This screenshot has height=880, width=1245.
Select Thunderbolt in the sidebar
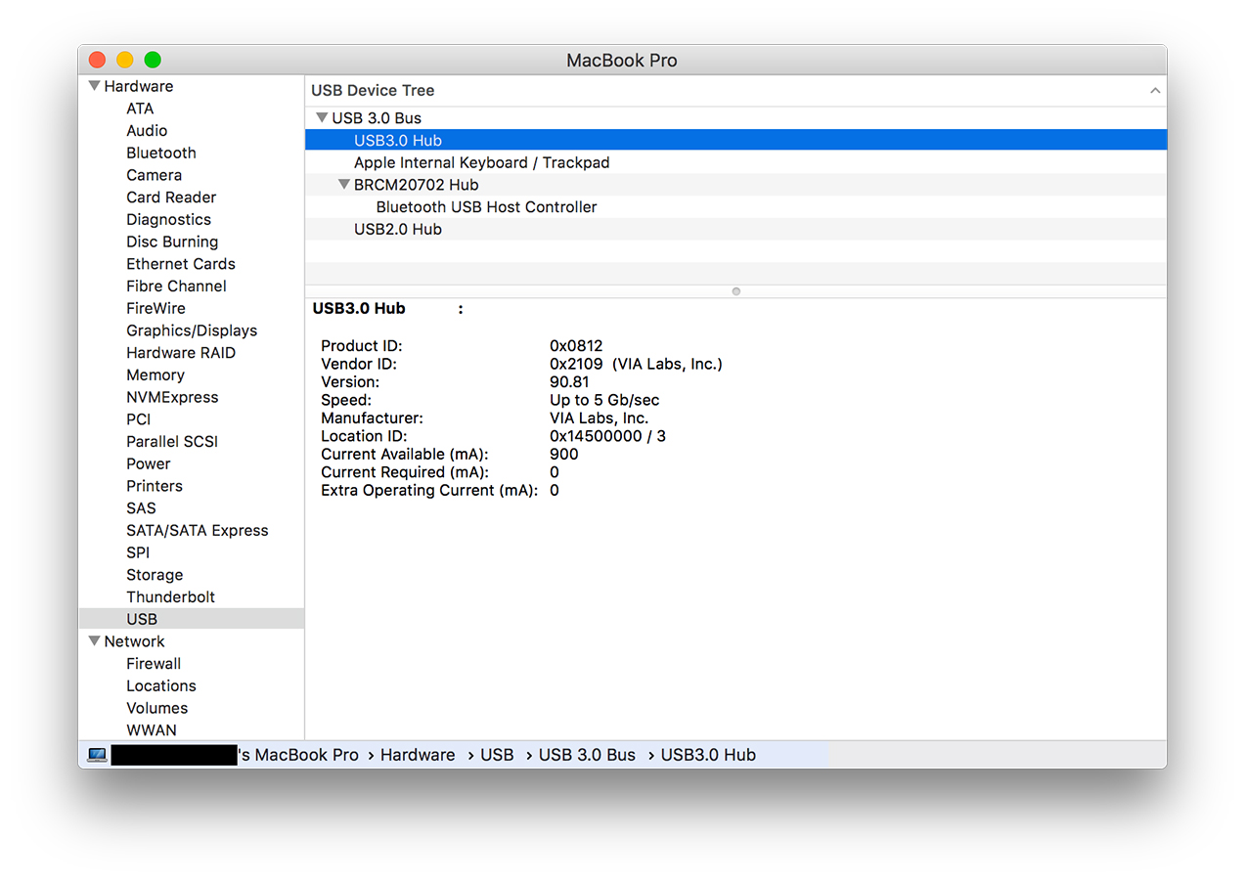[170, 596]
